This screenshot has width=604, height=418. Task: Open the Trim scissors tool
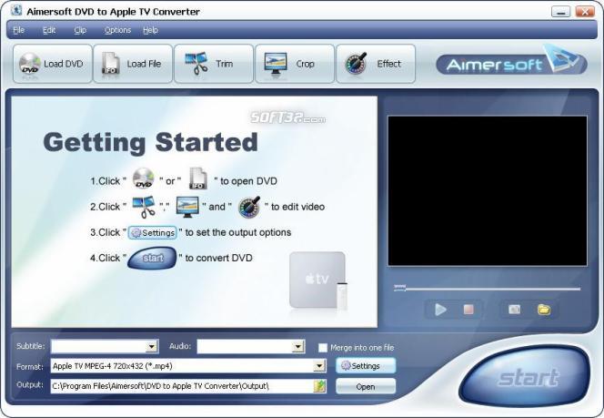tap(214, 64)
